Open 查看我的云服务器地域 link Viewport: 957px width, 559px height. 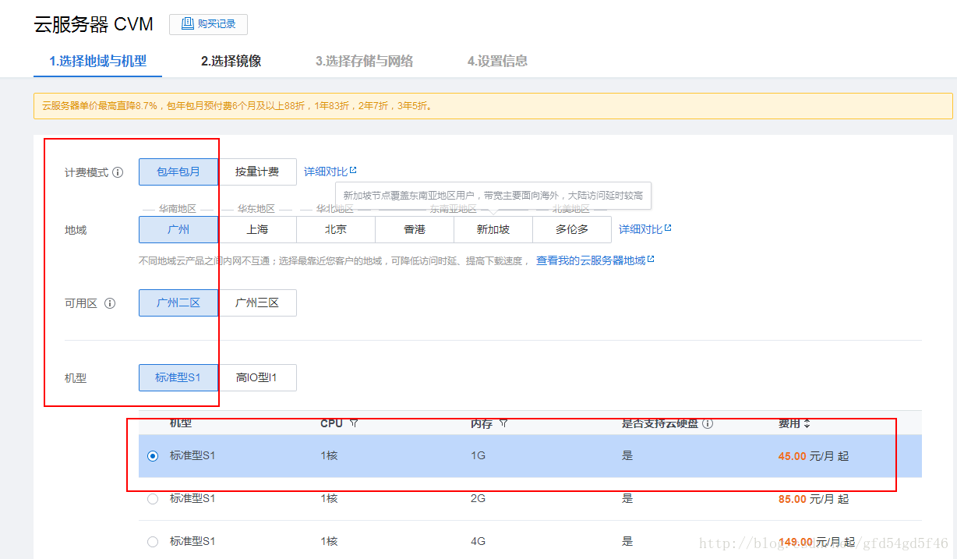[595, 260]
